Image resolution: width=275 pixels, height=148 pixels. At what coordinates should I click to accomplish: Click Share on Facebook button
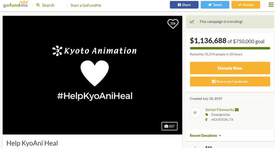point(230,82)
